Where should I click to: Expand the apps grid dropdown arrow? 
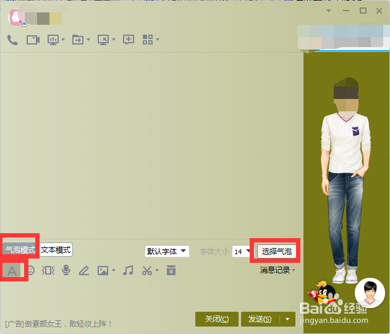pyautogui.click(x=158, y=40)
